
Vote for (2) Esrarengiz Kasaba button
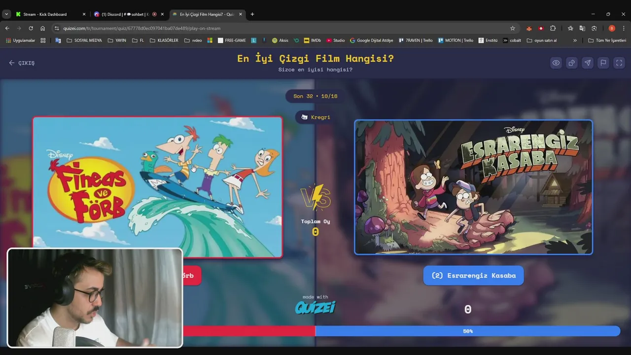(x=473, y=276)
